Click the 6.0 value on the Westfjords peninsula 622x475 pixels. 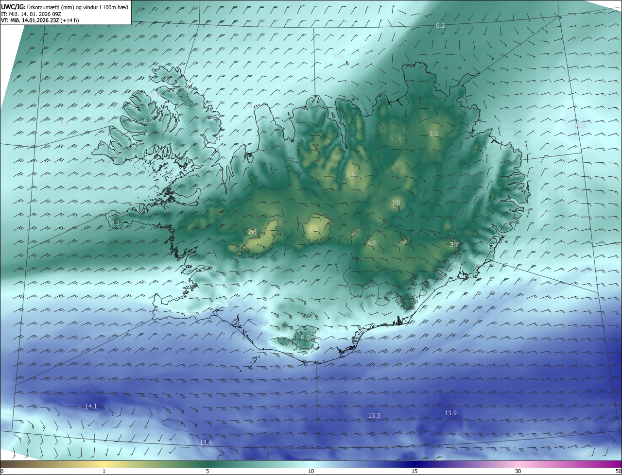(x=148, y=120)
